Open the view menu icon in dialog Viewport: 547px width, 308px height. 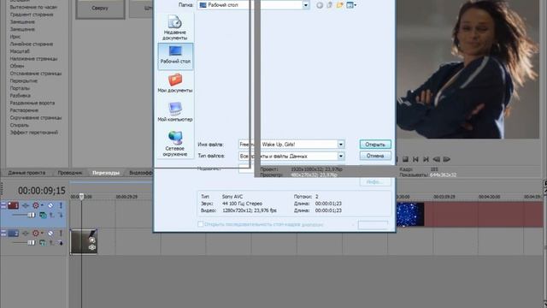point(351,5)
